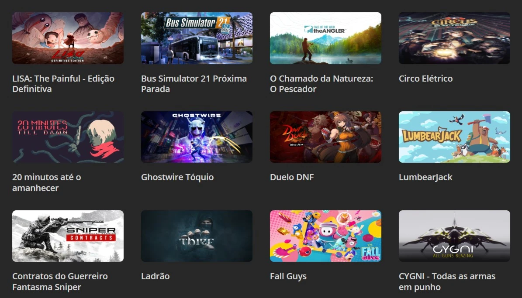Viewport: 522px width, 298px height.
Task: Open the 'Ghostwire Tóquio' title link
Action: point(177,177)
